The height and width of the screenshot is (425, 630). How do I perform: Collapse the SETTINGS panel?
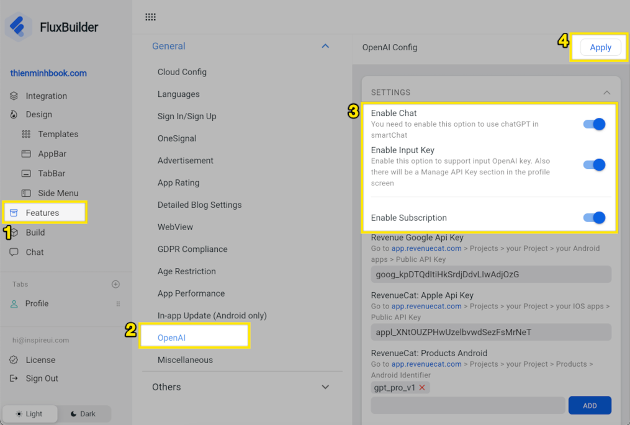tap(606, 92)
